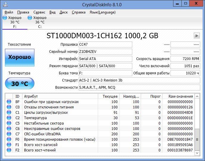The width and height of the screenshot is (205, 161).
Task: Open the Файл menu
Action: (9, 12)
